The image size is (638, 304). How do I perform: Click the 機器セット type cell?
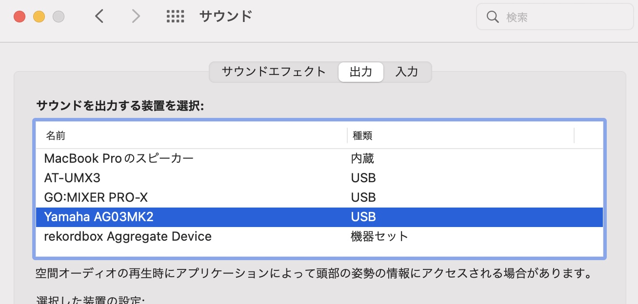[x=379, y=236]
